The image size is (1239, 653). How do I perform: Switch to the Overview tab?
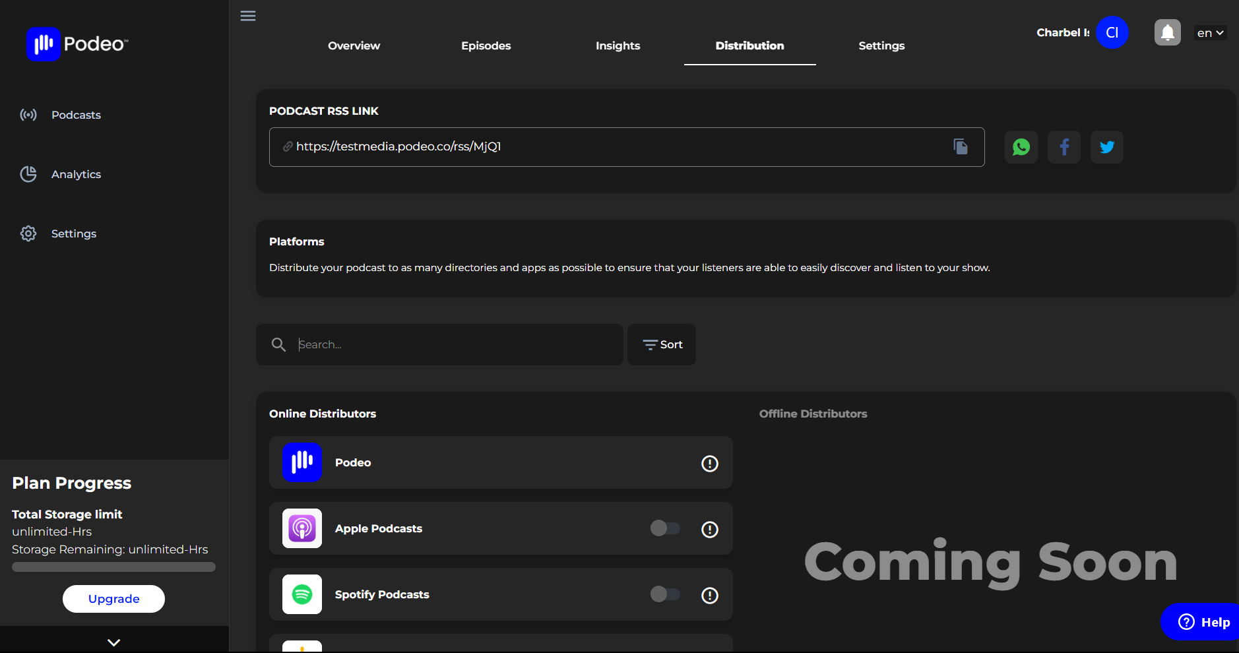tap(354, 46)
